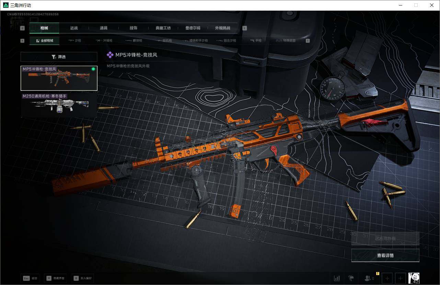Click the MP5冲锋枪的竞技风外观 description text
This screenshot has height=285, width=440.
(128, 66)
